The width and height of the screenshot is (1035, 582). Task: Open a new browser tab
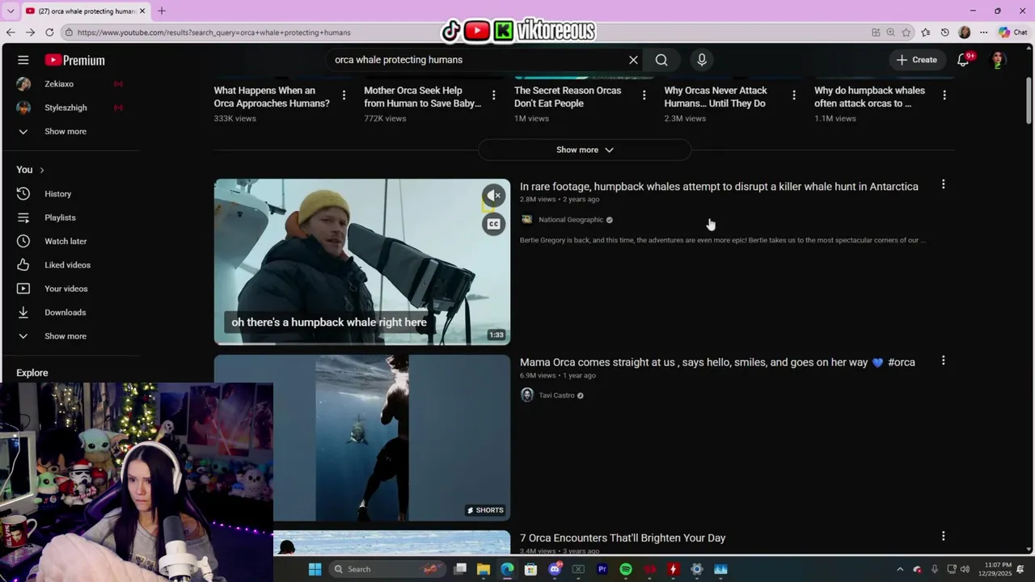(161, 11)
